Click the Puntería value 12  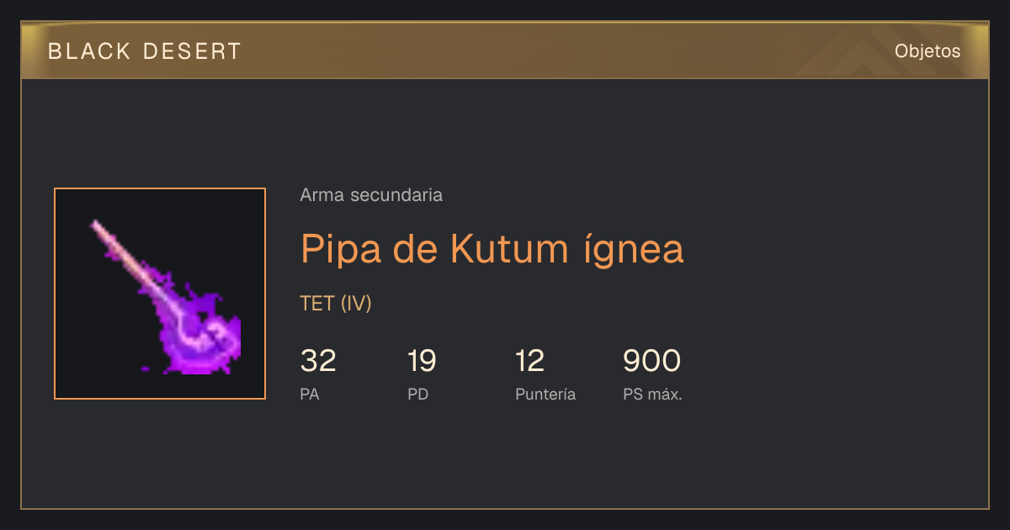pos(529,361)
